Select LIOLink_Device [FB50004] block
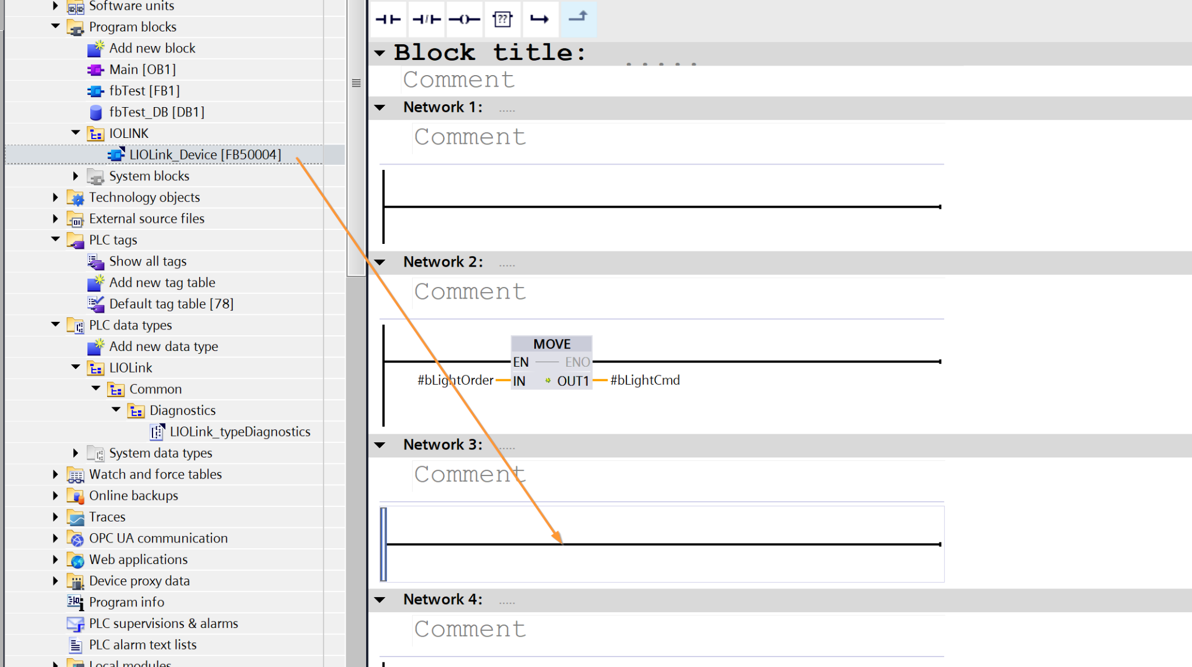Viewport: 1192px width, 667px height. [205, 155]
